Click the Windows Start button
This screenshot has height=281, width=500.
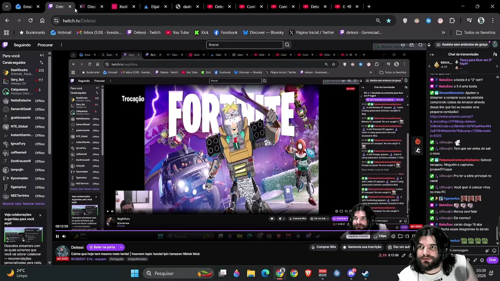tap(135, 273)
